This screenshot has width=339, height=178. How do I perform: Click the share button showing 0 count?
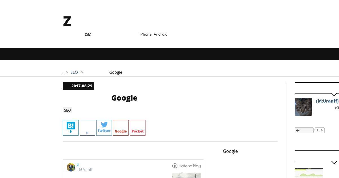click(x=87, y=128)
